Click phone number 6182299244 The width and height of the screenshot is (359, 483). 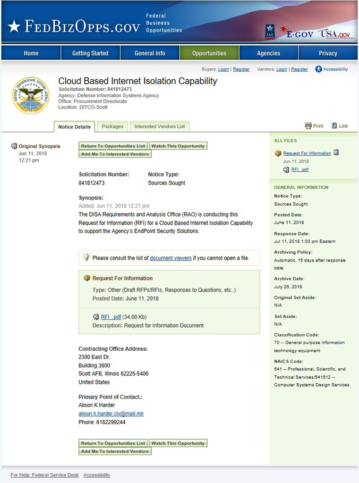111,422
